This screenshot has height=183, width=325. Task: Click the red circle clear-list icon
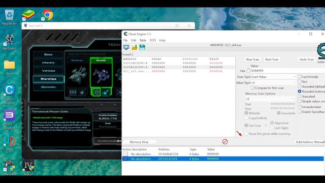pyautogui.click(x=225, y=141)
